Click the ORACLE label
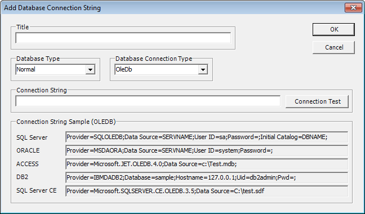 point(28,150)
